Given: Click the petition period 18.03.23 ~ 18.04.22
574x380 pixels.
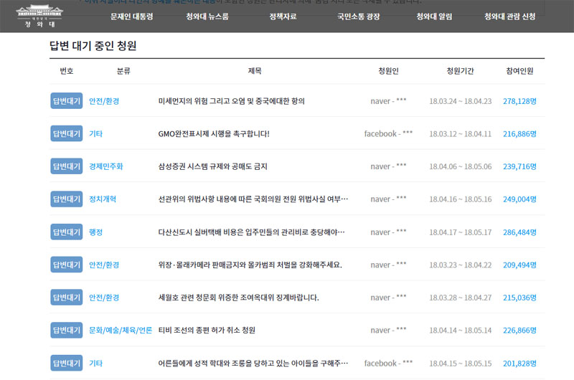Looking at the screenshot, I should 461,265.
